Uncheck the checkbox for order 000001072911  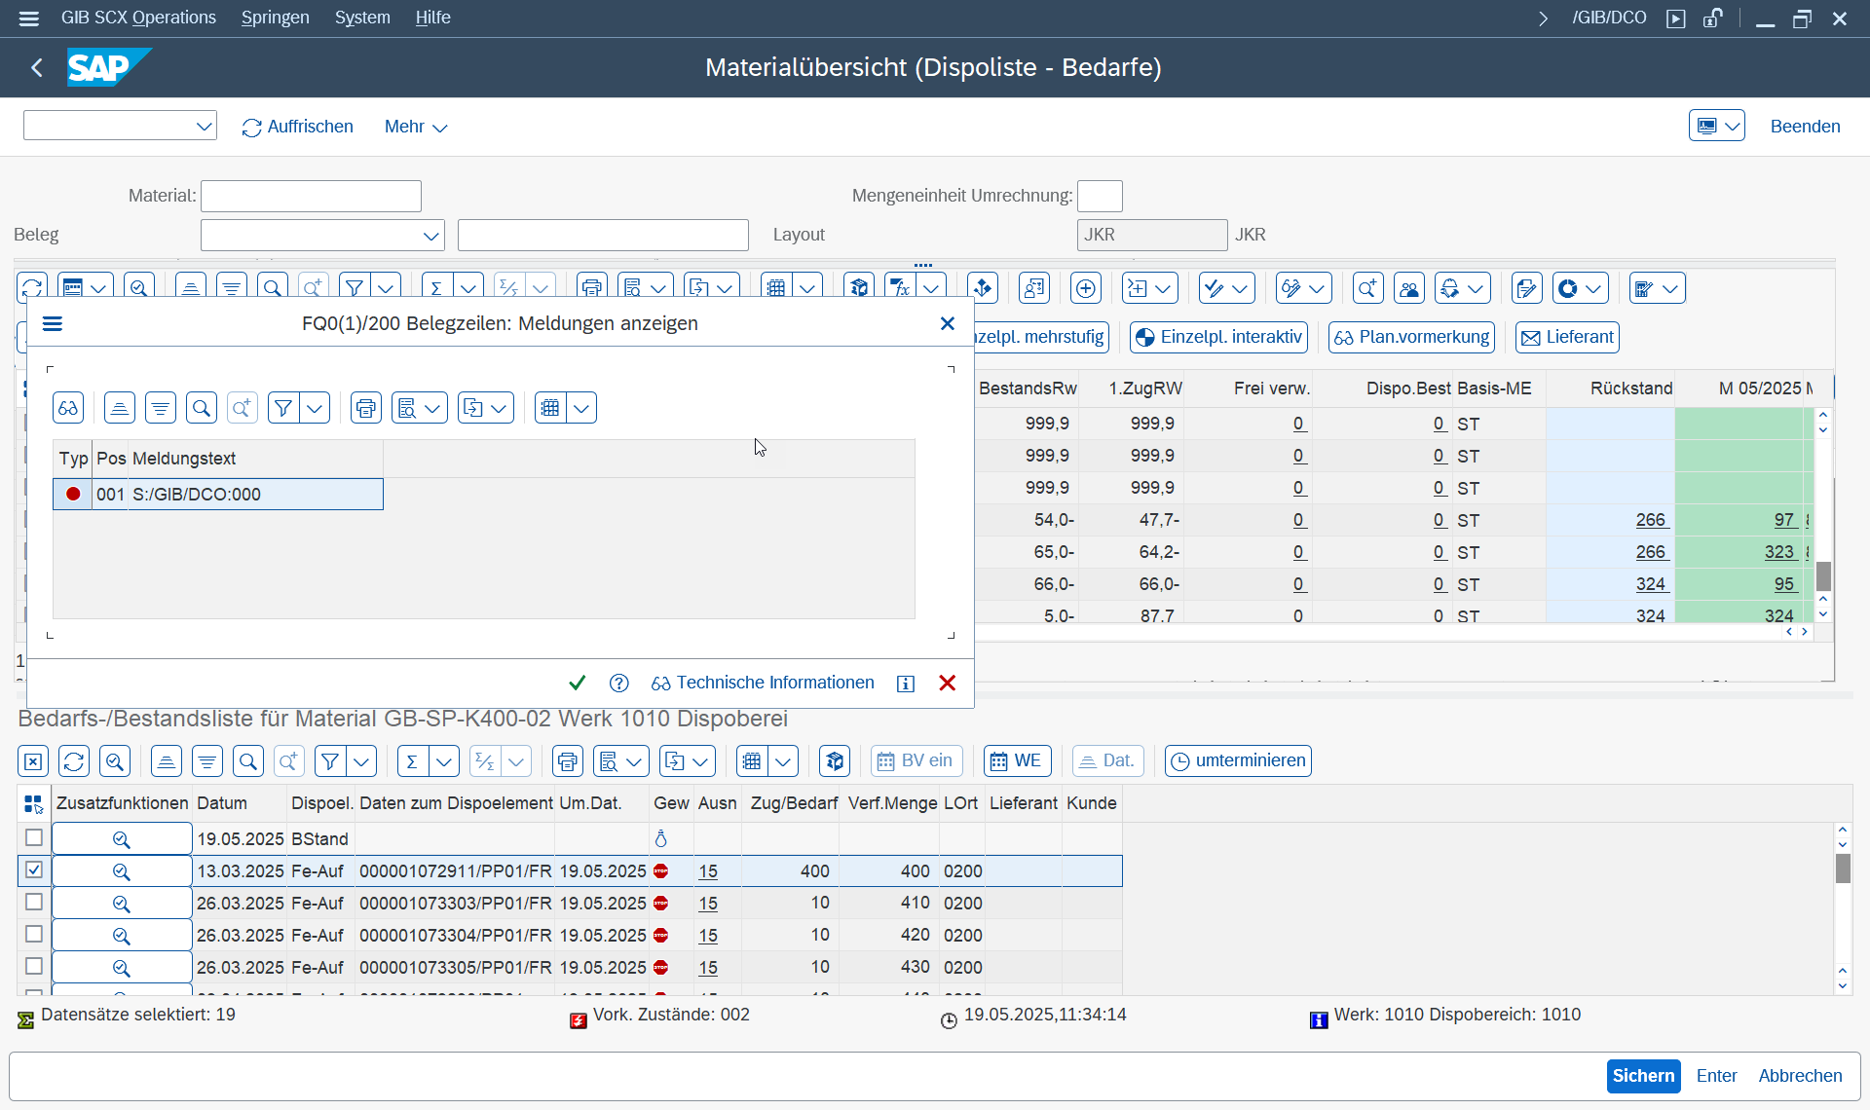[34, 869]
